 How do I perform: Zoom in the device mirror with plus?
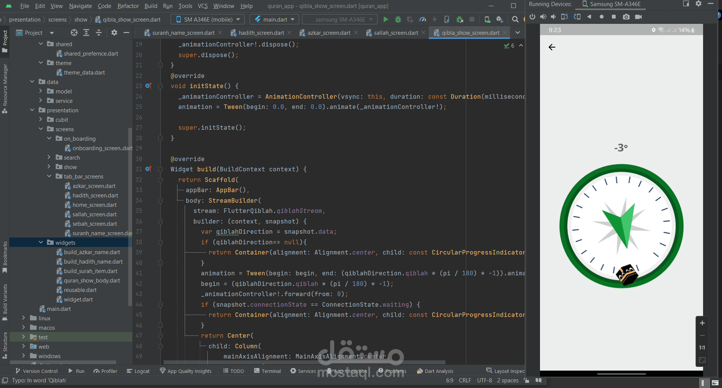[702, 323]
